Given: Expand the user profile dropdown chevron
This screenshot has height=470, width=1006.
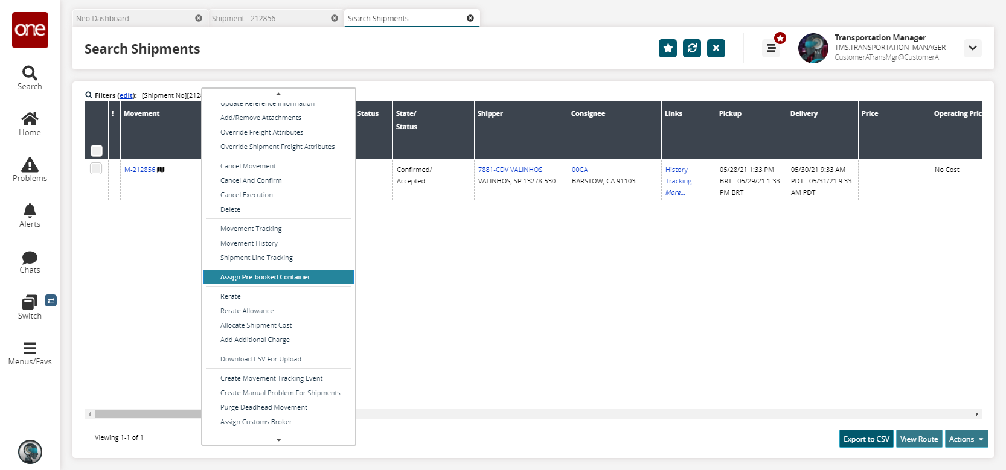Looking at the screenshot, I should coord(972,48).
